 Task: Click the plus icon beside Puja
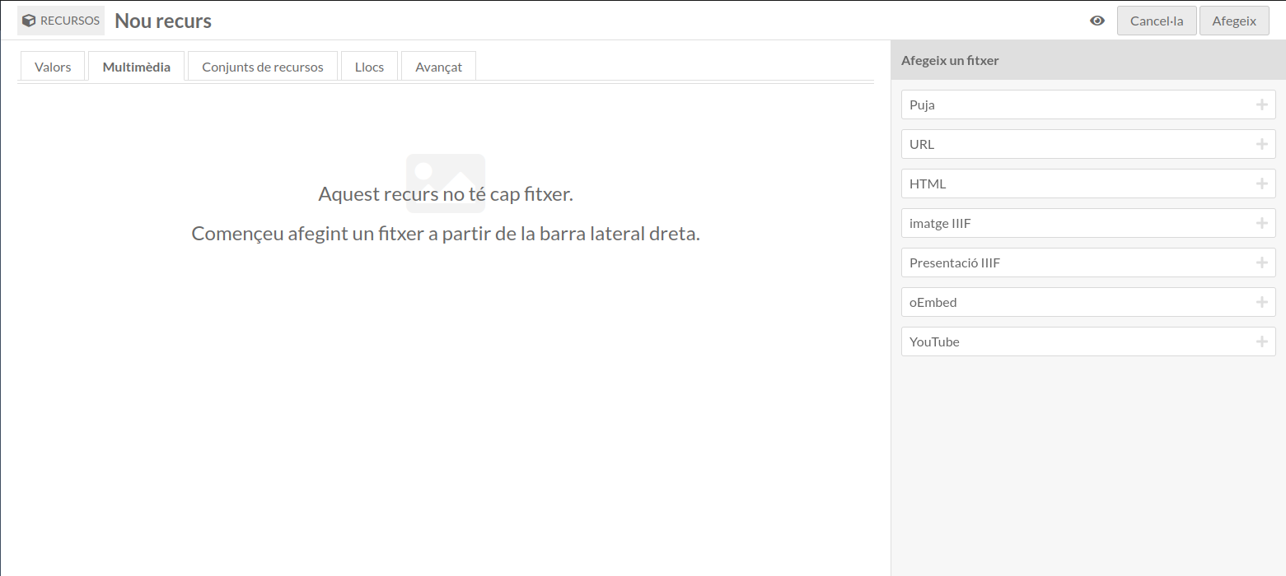click(1261, 105)
